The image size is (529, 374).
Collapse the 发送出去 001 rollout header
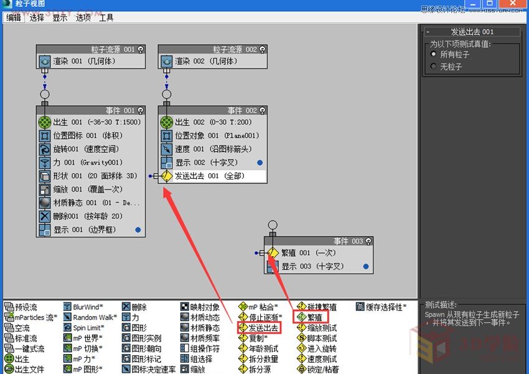[471, 32]
